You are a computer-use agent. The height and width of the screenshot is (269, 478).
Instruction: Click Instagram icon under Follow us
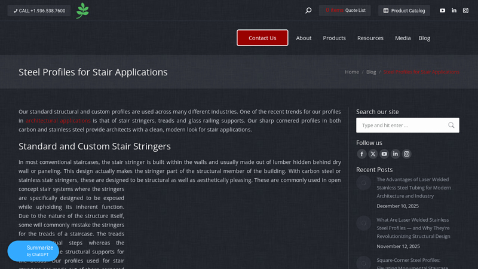click(407, 154)
